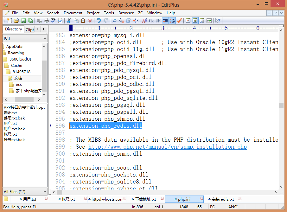This screenshot has width=287, height=212.
Task: Switch to the httpd-vhosts.conf document tab
Action: (x=106, y=199)
